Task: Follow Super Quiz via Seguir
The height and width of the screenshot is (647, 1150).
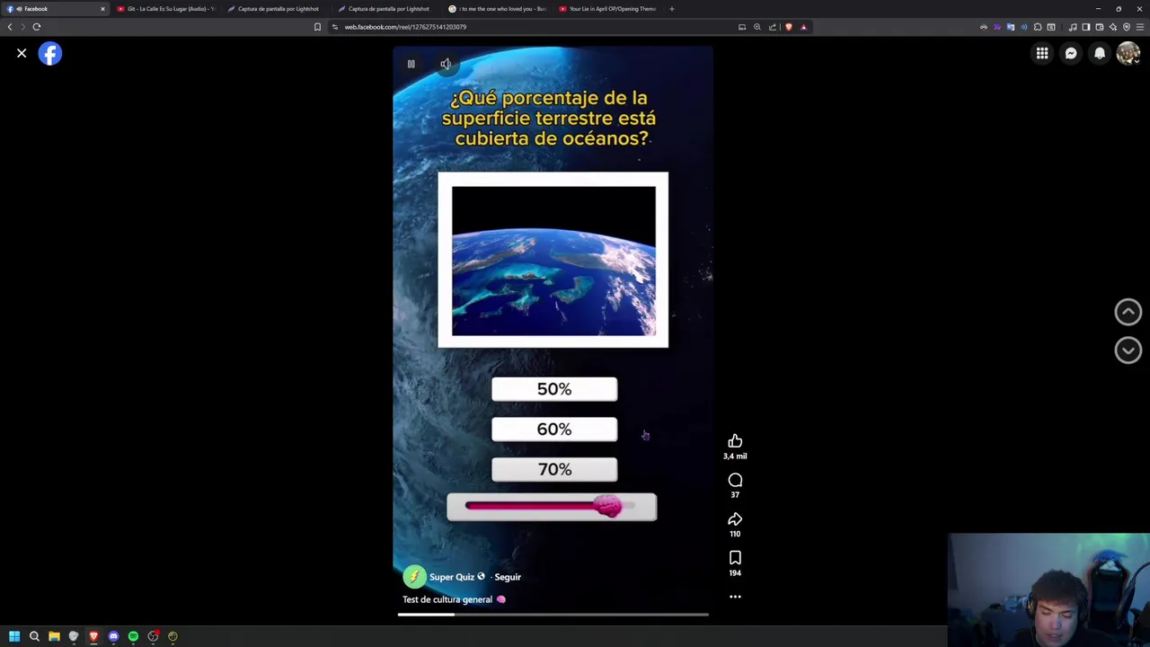Action: pyautogui.click(x=508, y=577)
